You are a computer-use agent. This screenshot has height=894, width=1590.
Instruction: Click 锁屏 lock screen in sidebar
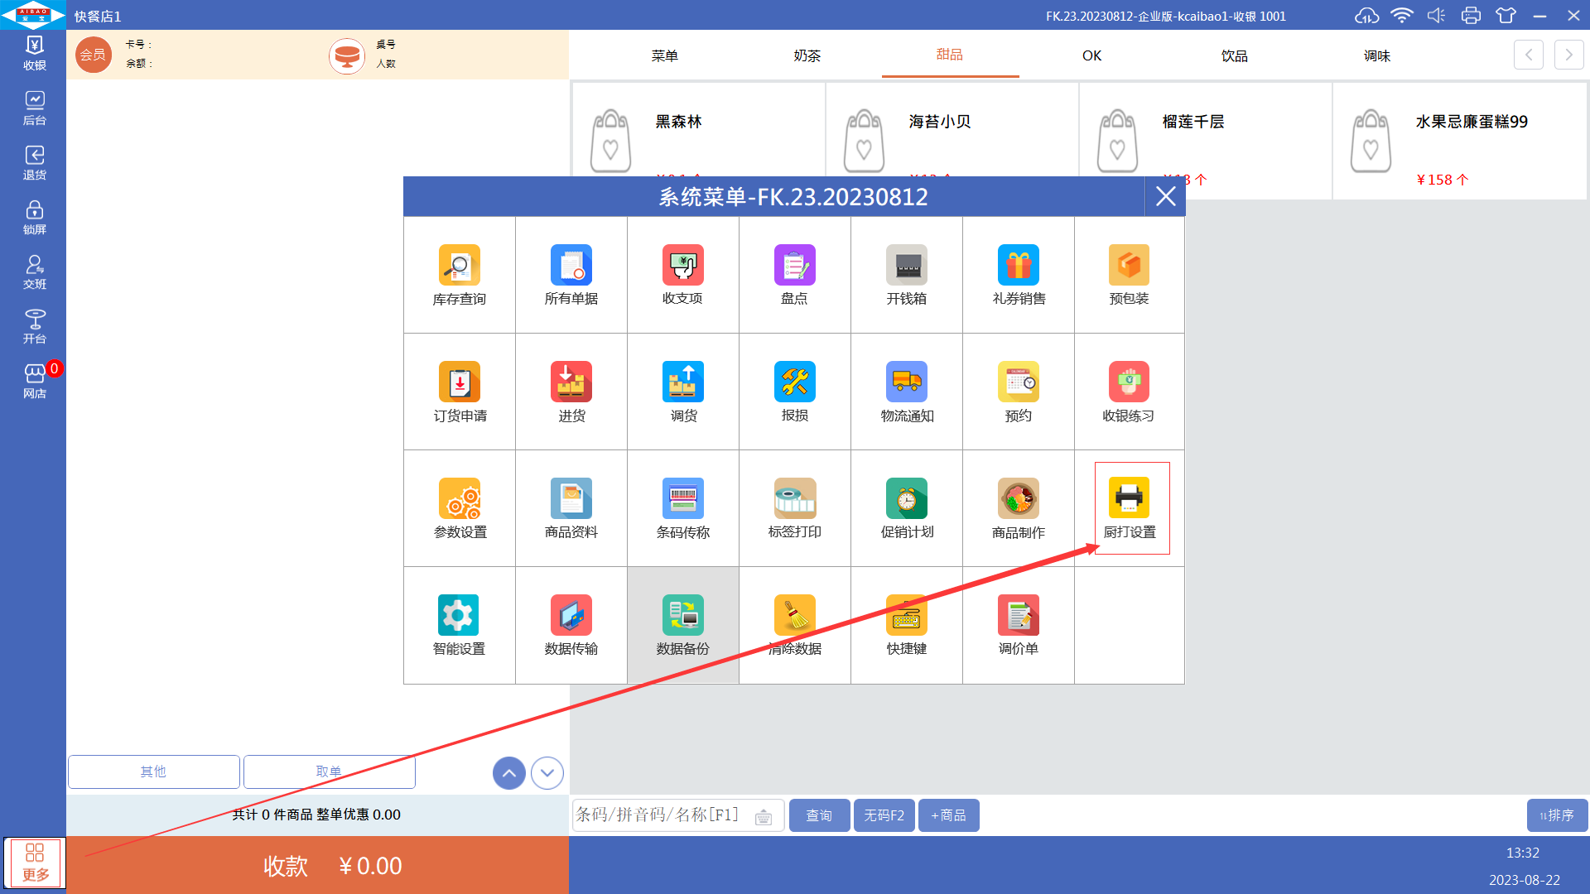34,218
